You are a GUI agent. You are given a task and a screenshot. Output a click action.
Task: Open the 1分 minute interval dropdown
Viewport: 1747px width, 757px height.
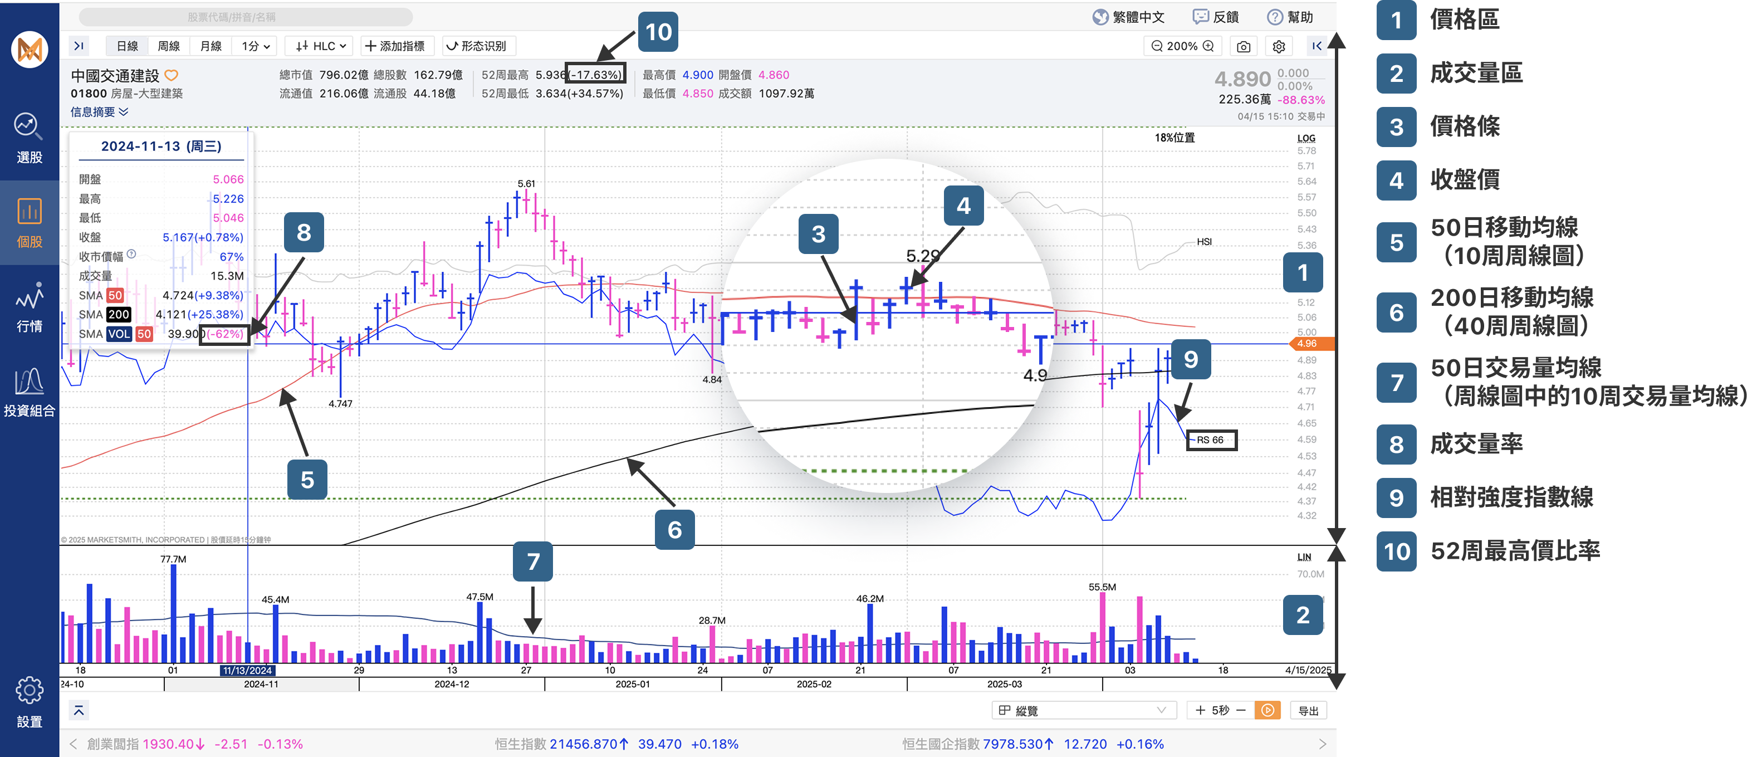[x=256, y=46]
